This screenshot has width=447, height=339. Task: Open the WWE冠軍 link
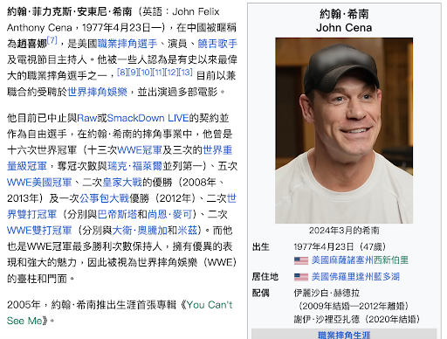140,150
